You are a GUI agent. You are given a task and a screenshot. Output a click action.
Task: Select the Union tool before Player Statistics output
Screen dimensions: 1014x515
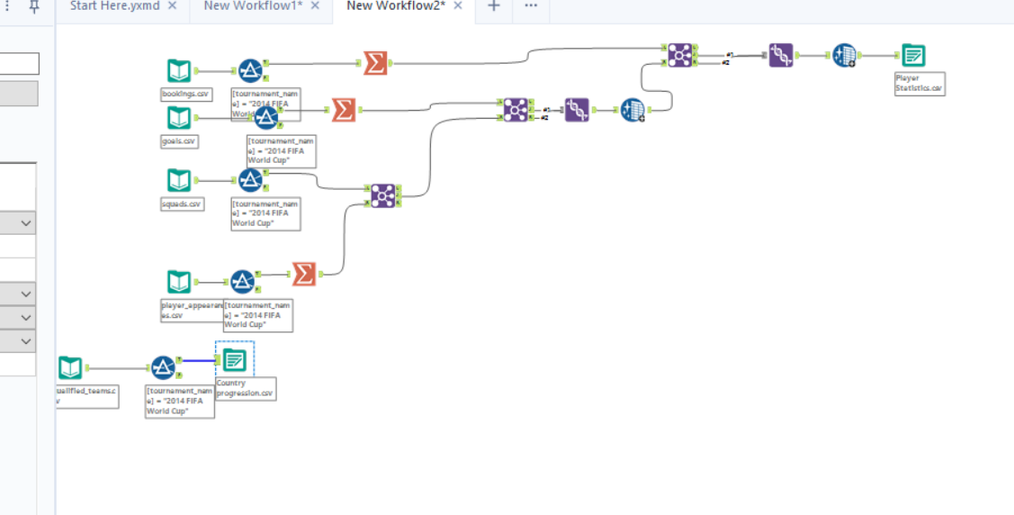781,56
